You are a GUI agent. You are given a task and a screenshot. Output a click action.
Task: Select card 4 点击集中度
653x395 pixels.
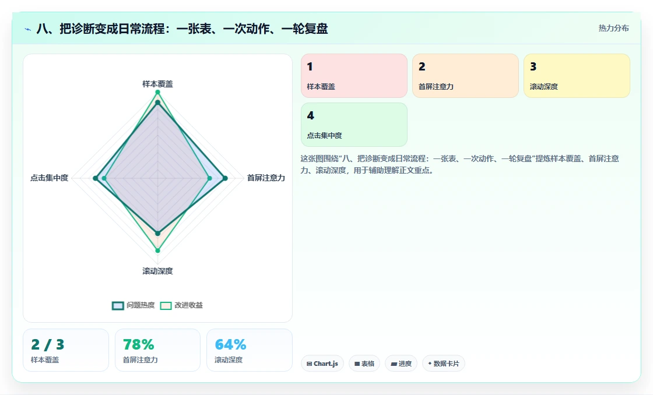point(354,125)
